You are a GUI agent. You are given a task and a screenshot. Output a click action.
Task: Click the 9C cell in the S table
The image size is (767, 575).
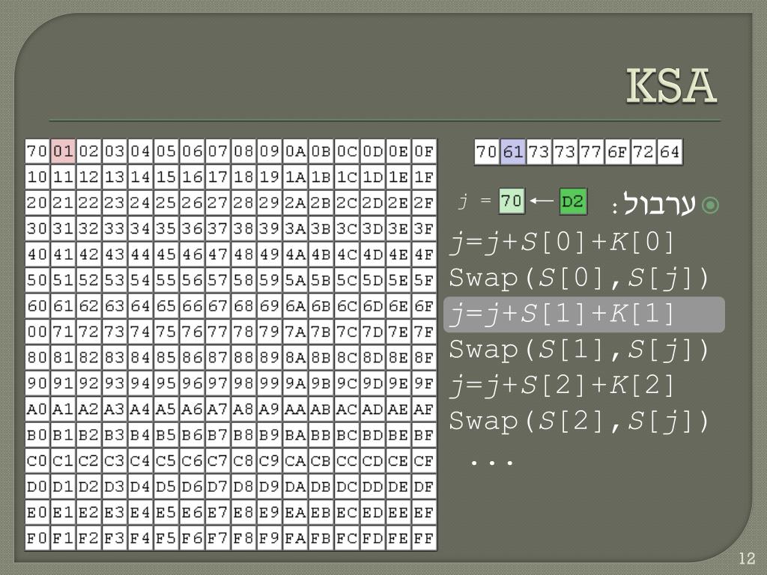click(346, 383)
